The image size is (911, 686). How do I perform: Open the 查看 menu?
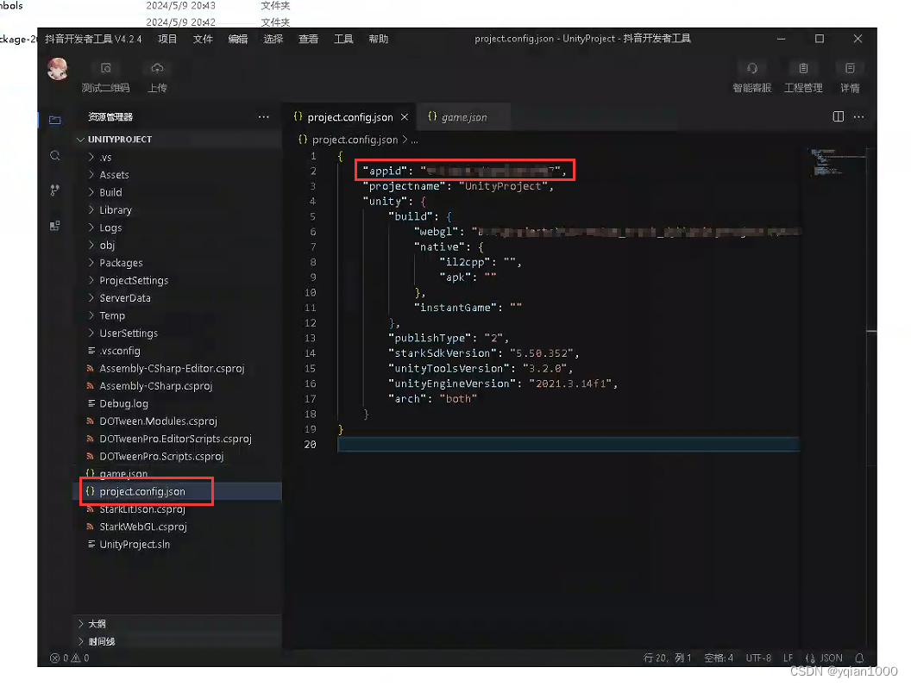[x=309, y=39]
